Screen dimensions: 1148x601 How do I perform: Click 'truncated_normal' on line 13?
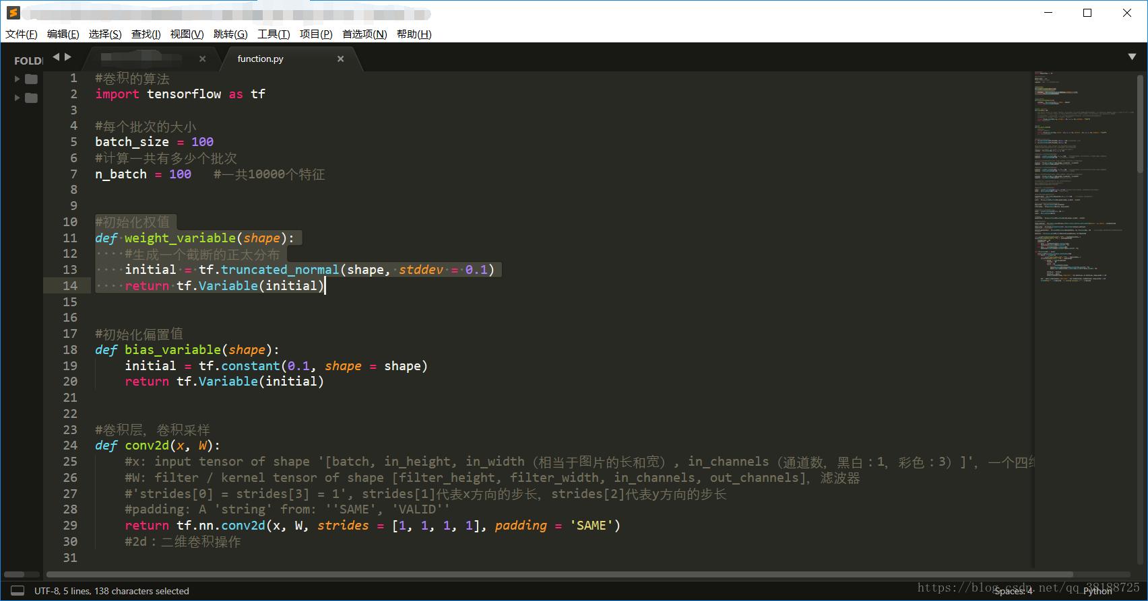tap(280, 270)
